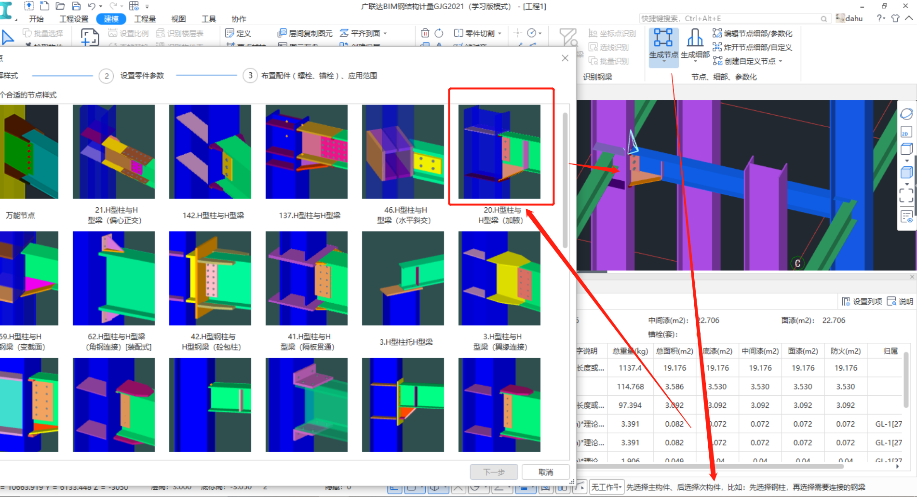Viewport: 917px width, 497px height.
Task: Select thumbnail 20.H型柱与H型梁 (加腋)
Action: (499, 151)
